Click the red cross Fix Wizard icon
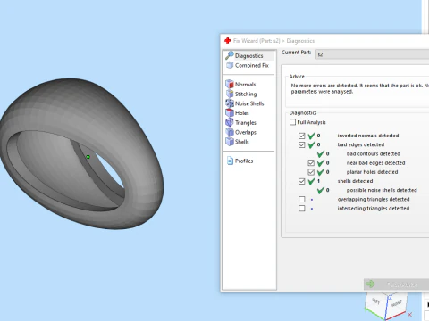This screenshot has height=321, width=429. click(228, 40)
